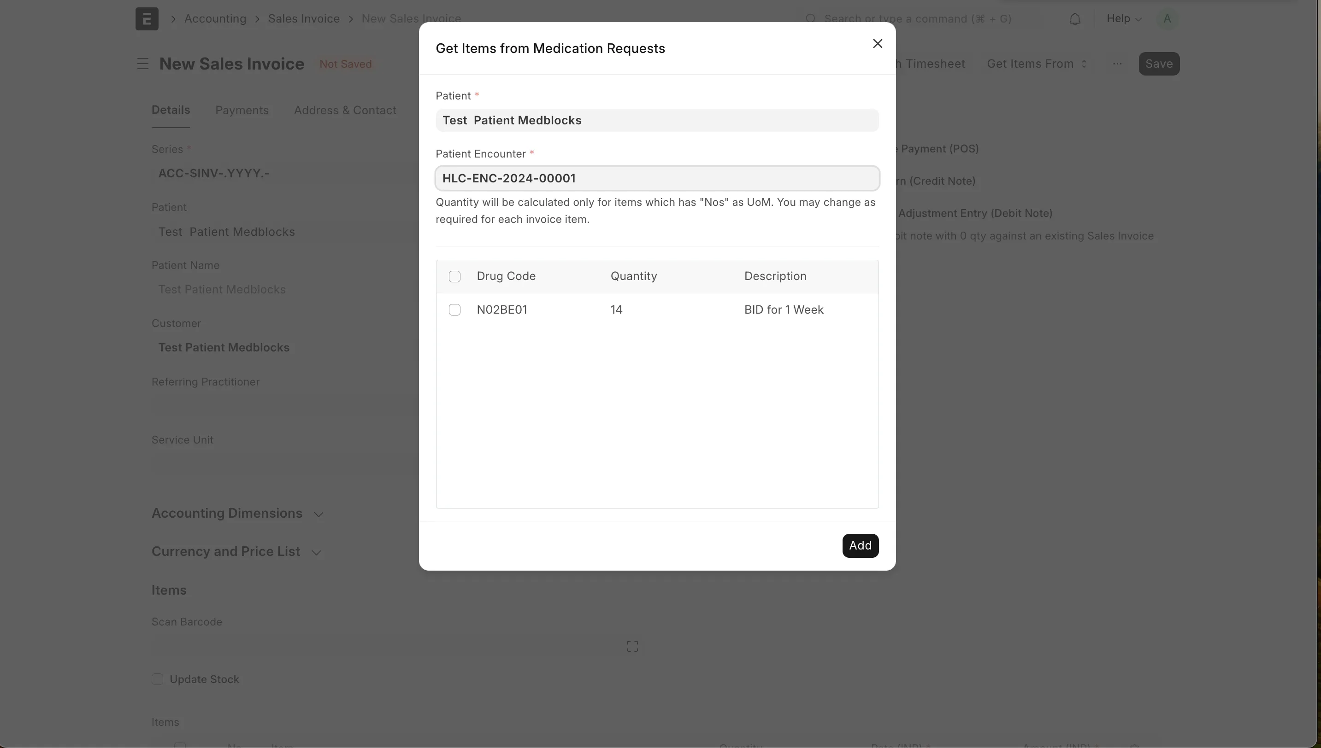Toggle the sidebar with the hamburger icon
This screenshot has height=748, width=1321.
coord(142,63)
